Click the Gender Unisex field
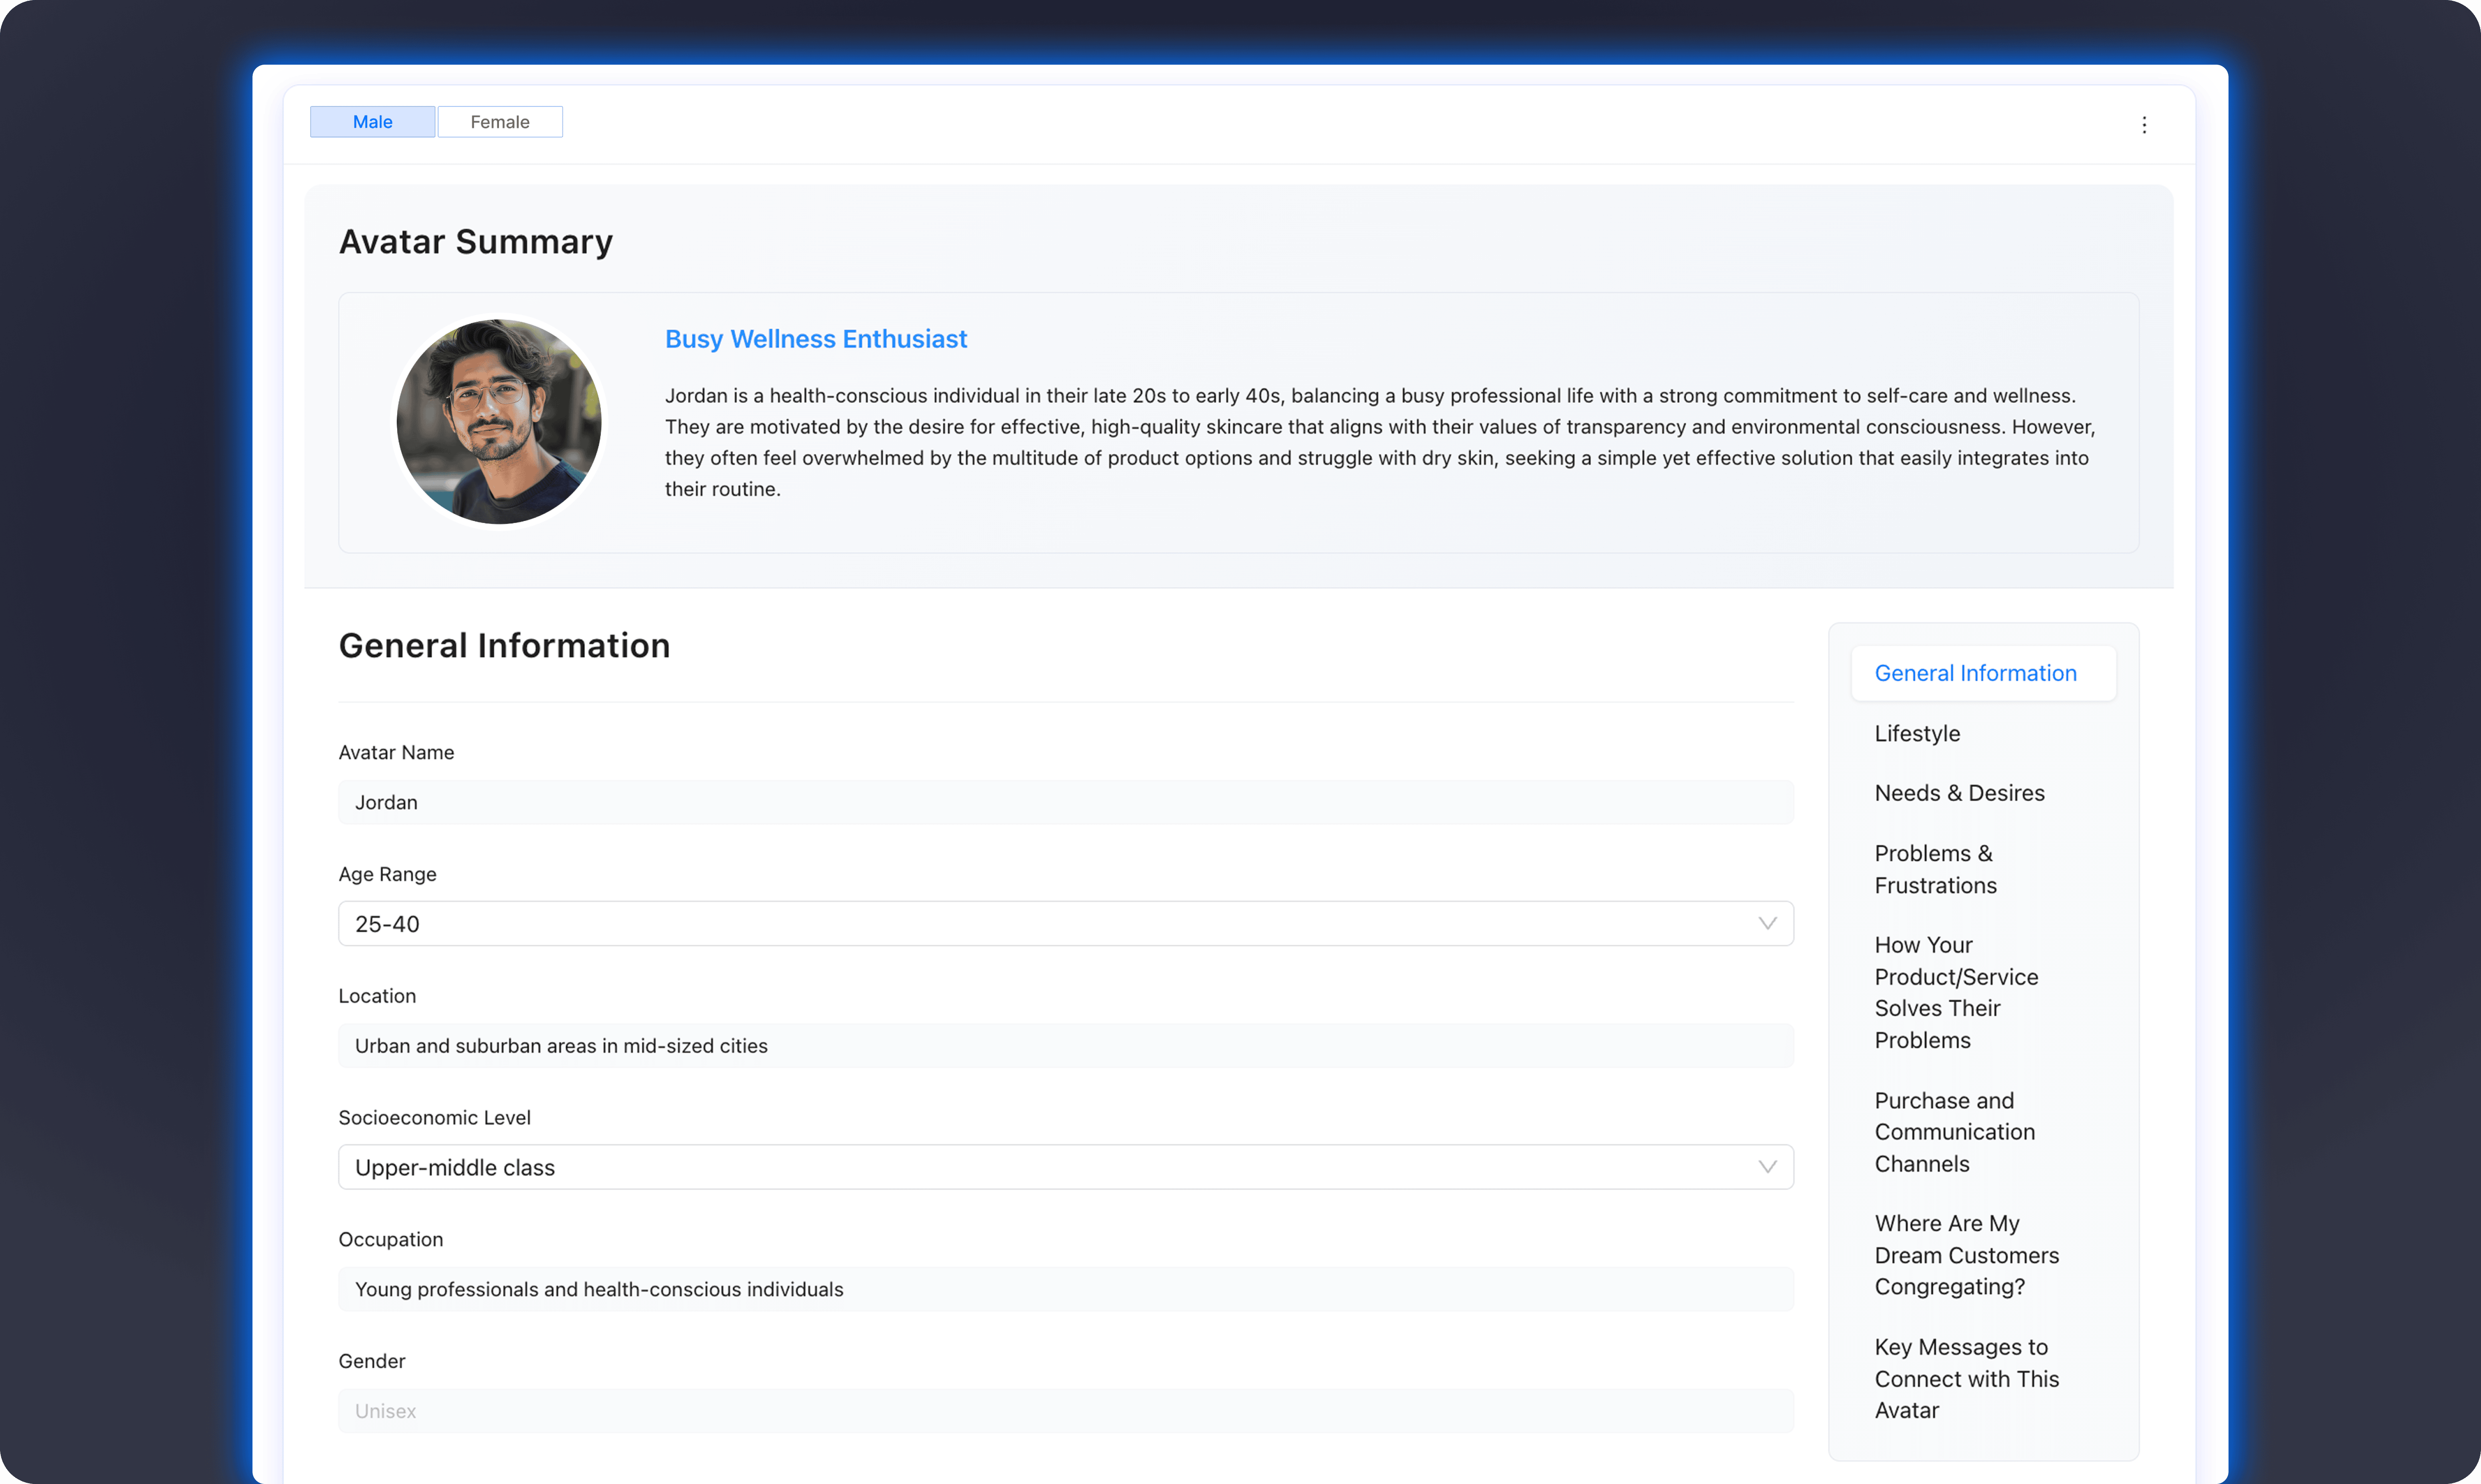 pos(1065,1410)
